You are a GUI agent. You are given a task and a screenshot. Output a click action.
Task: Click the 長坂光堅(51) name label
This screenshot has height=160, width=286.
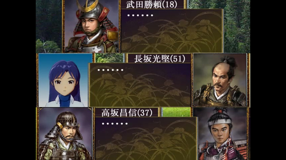(159, 58)
